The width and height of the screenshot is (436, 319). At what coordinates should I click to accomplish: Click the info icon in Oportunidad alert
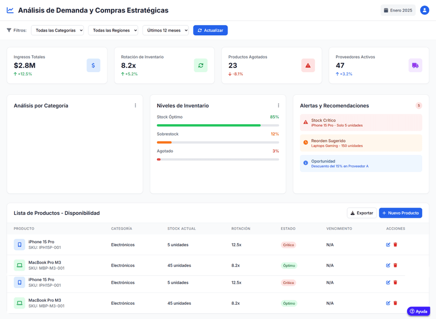point(305,163)
